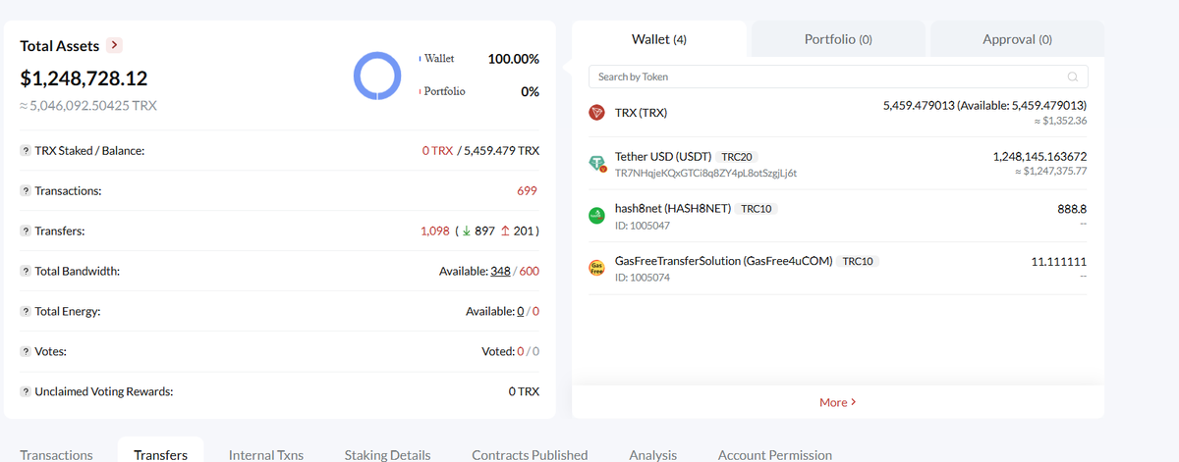This screenshot has width=1179, height=462.
Task: Click the GasFree token logo icon
Action: click(x=596, y=268)
